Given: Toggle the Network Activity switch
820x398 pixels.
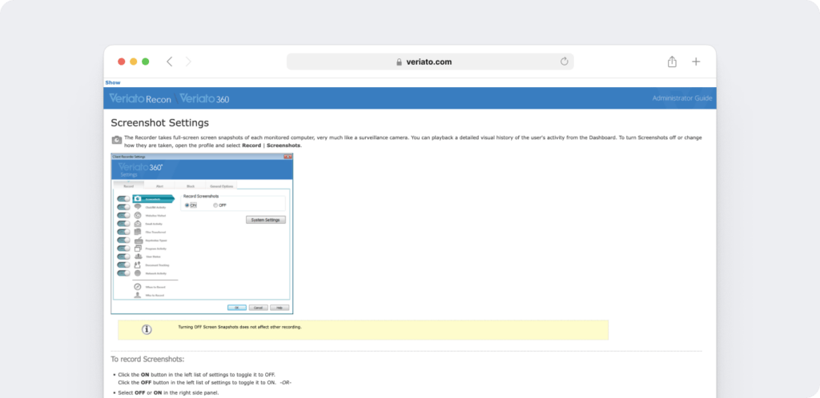Looking at the screenshot, I should 123,273.
